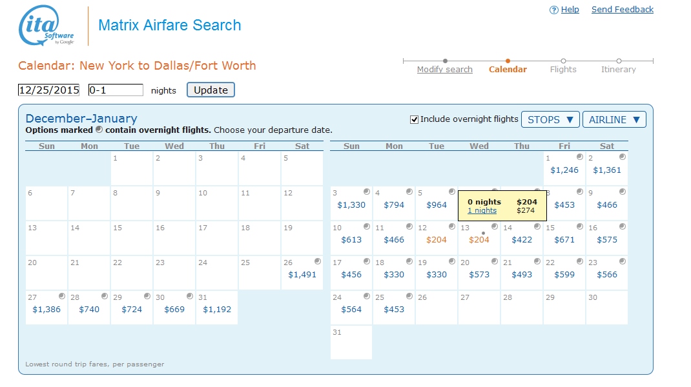Select the $204 fare on January 12

pyautogui.click(x=437, y=240)
